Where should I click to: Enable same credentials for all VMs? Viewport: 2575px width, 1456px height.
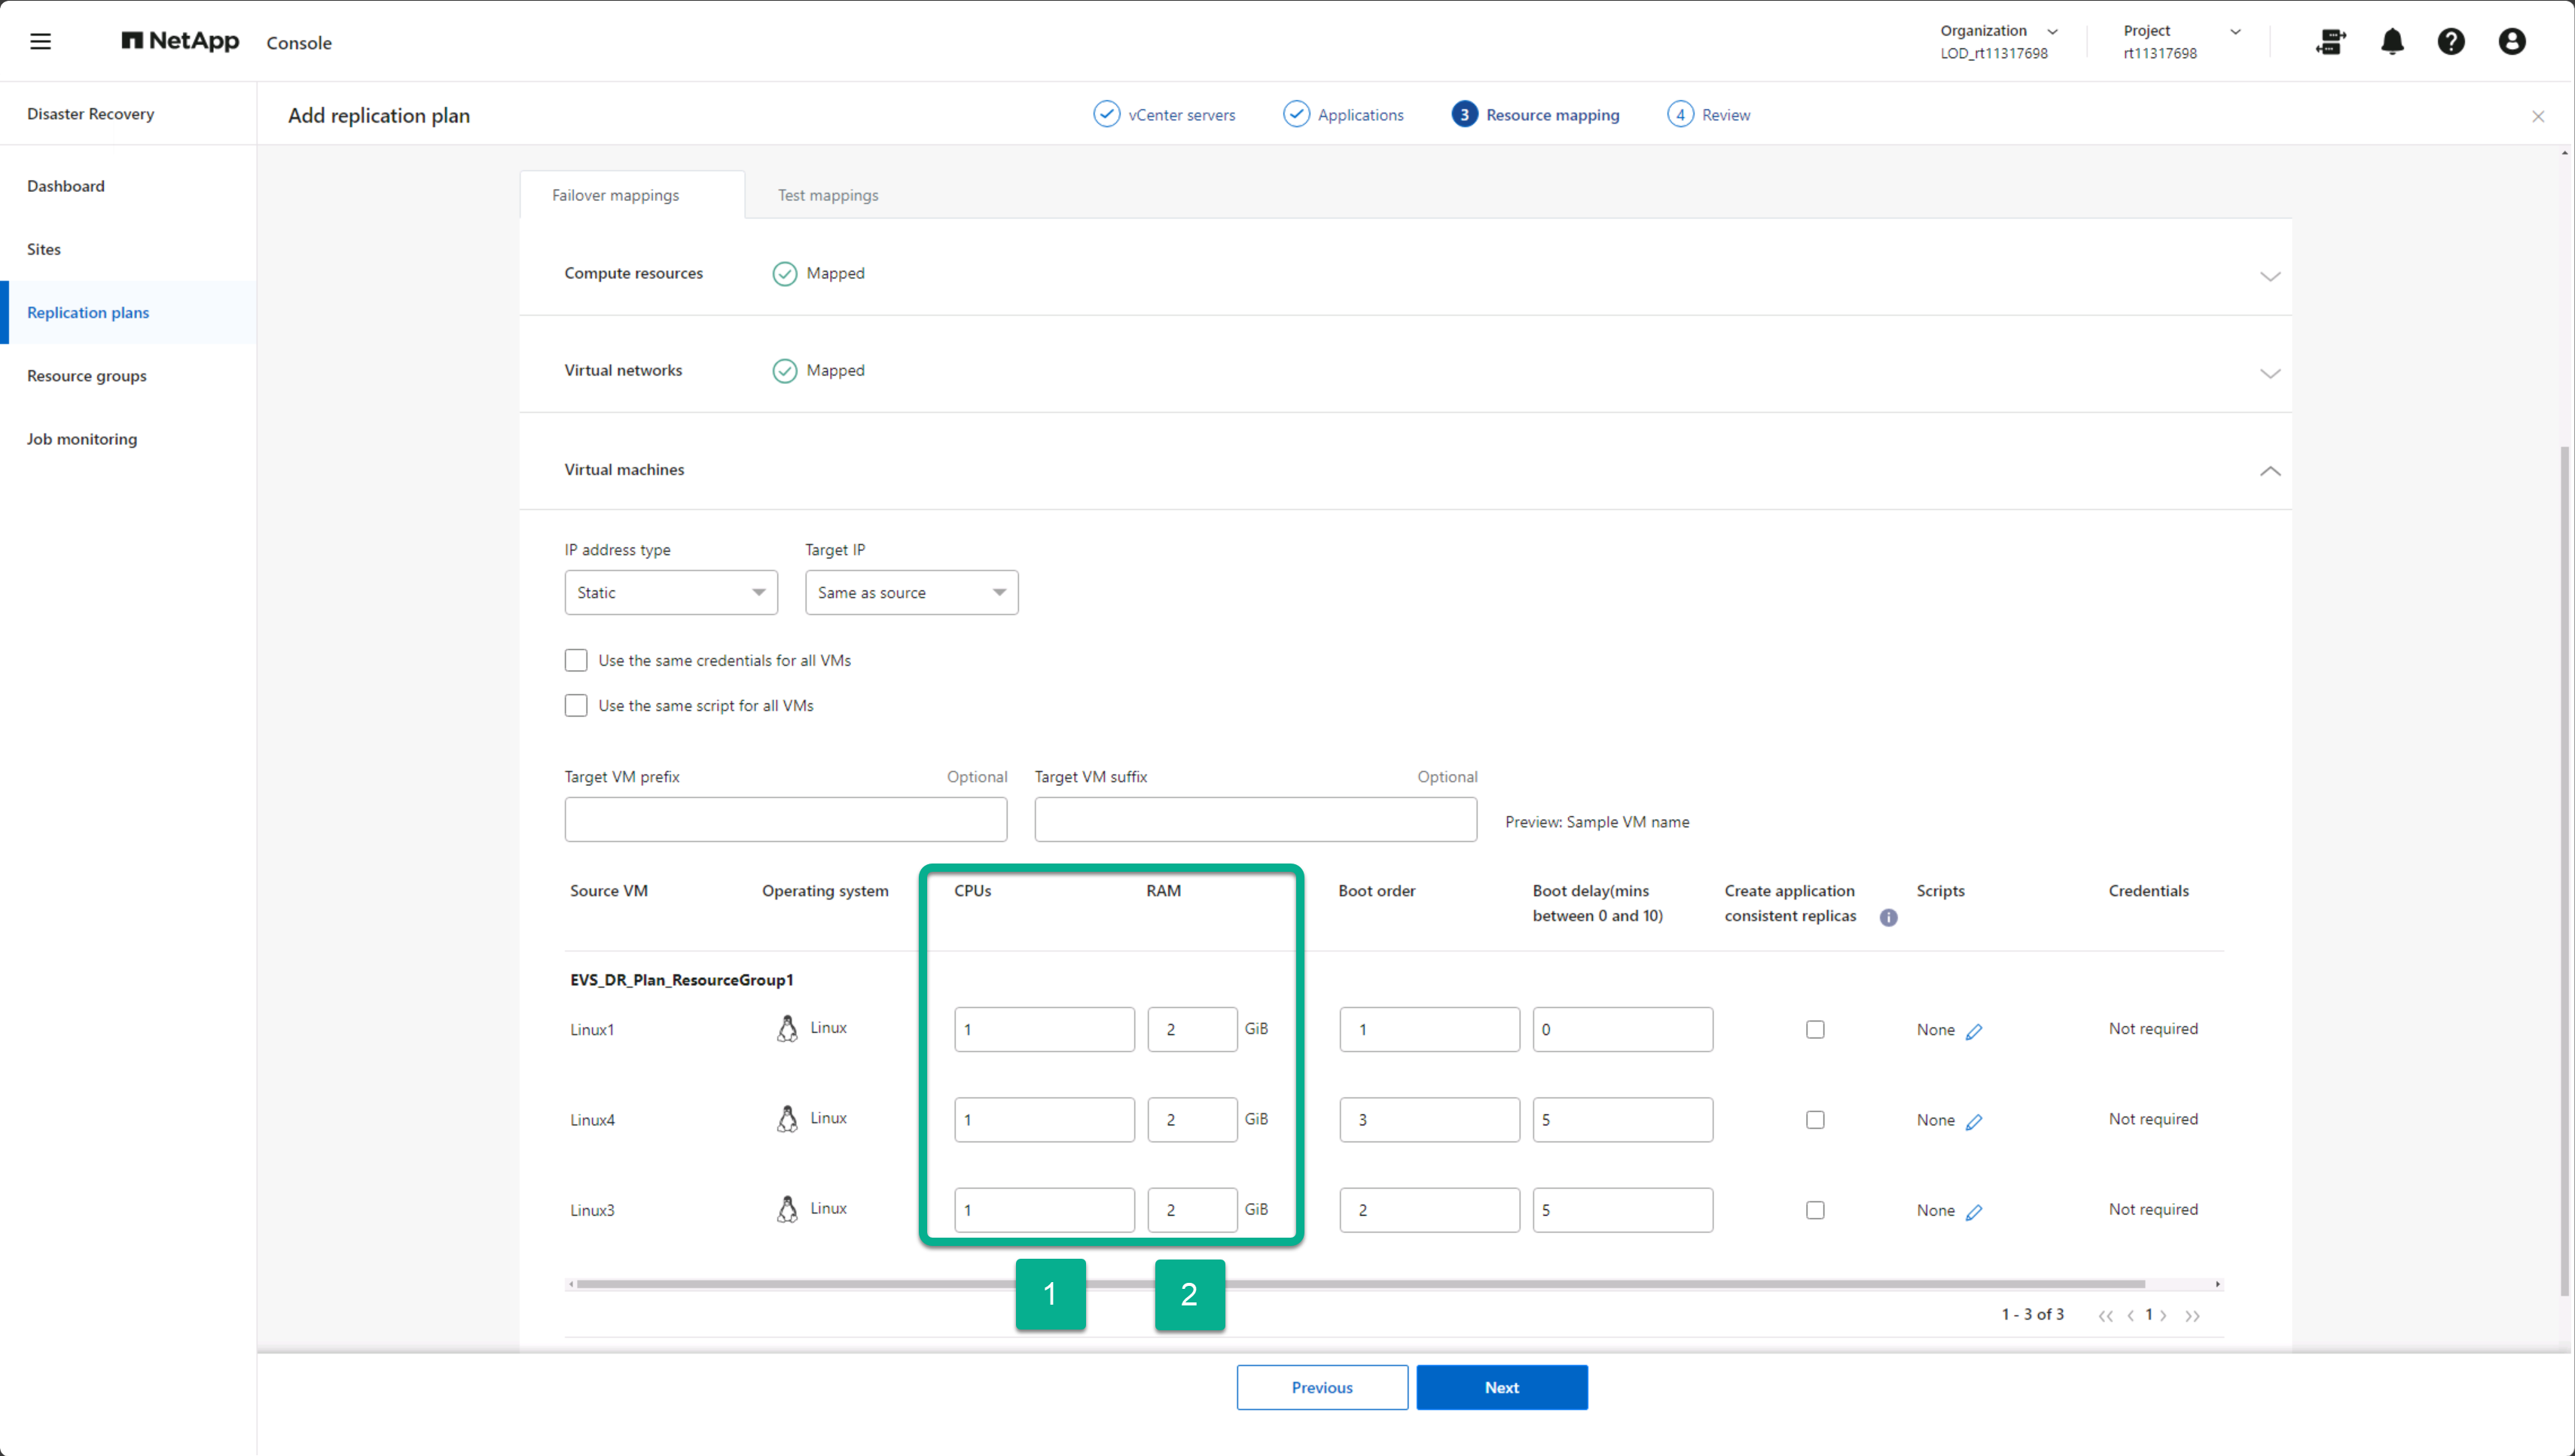(575, 660)
